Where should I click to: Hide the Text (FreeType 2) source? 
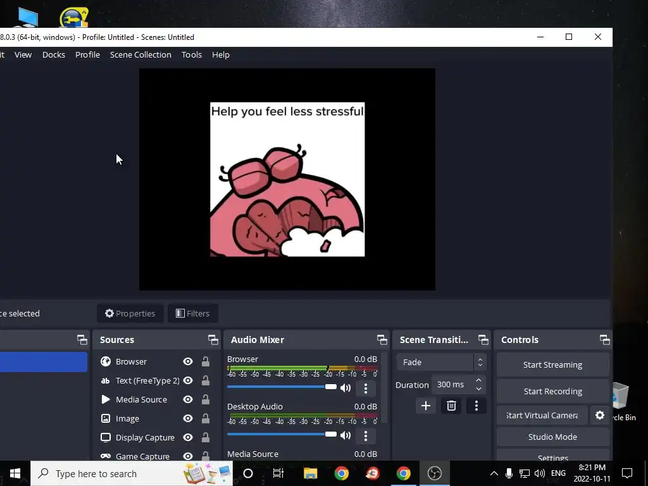click(x=188, y=380)
